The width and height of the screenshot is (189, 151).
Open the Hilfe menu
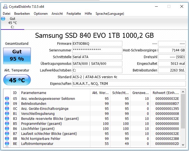point(88,14)
